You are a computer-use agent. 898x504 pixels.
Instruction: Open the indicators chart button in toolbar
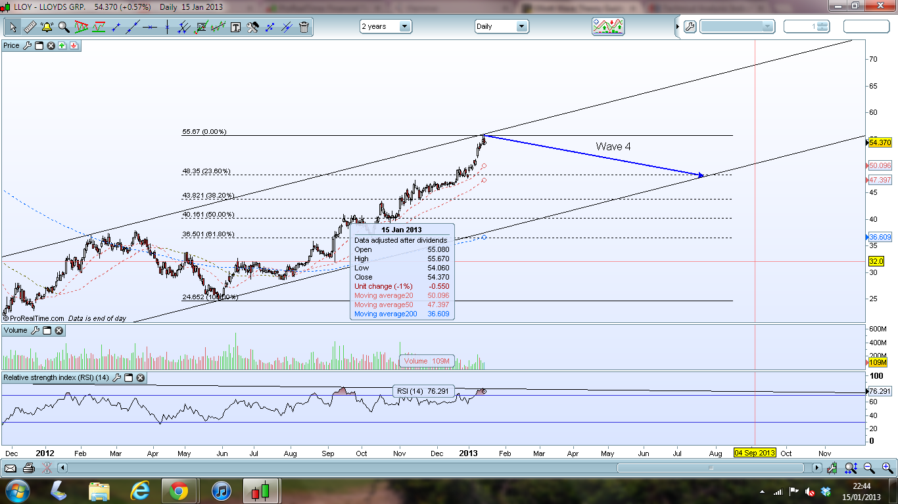click(x=607, y=26)
